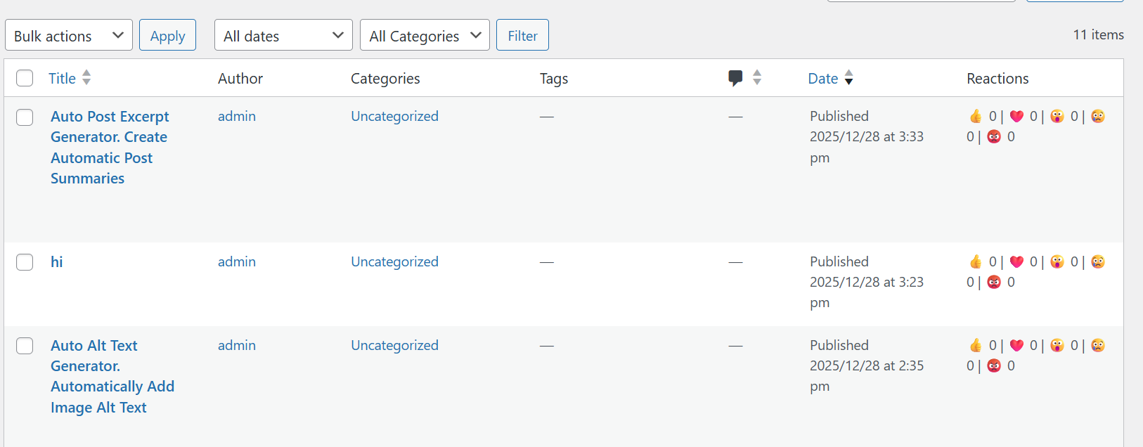This screenshot has width=1143, height=447.
Task: Click the heart reaction on Auto Post Excerpt row
Action: (x=1016, y=117)
